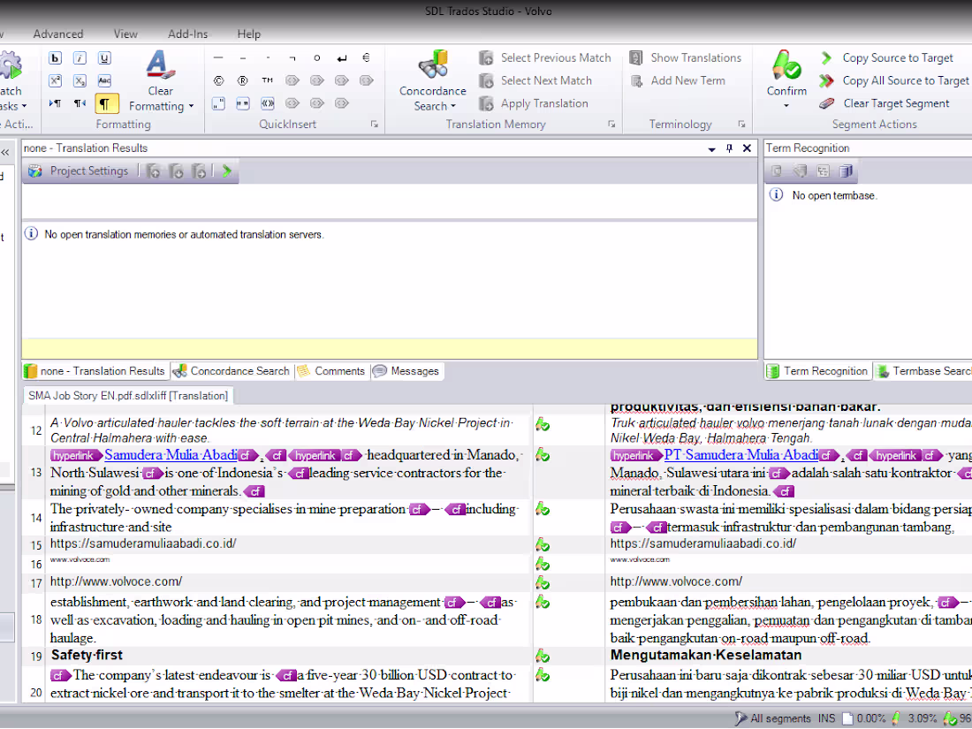Screen dimensions: 972x729
Task: Open the Advanced ribbon tab
Action: tap(58, 34)
